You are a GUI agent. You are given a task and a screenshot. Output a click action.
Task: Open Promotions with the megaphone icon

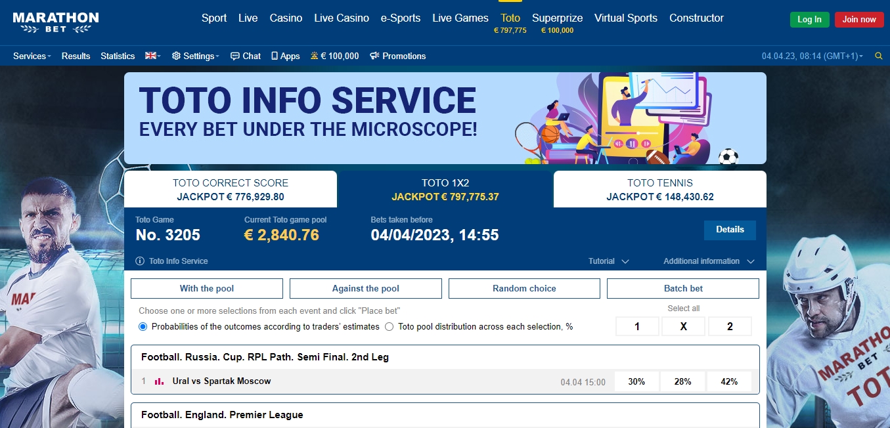pos(398,56)
